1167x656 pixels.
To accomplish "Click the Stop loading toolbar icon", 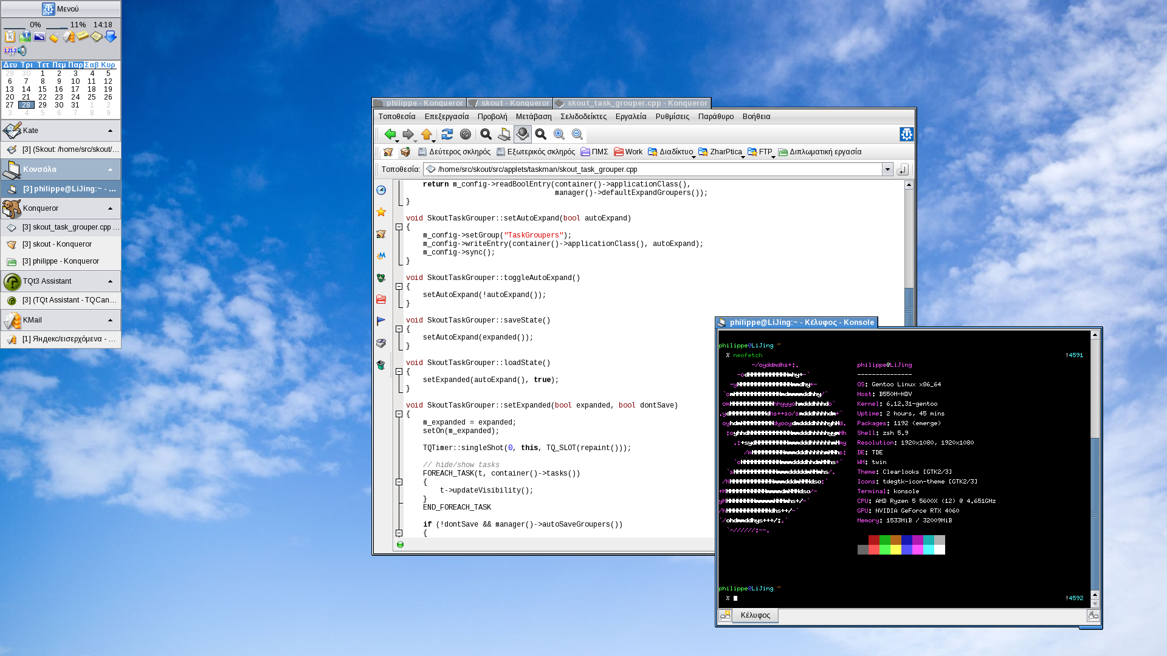I will point(466,134).
